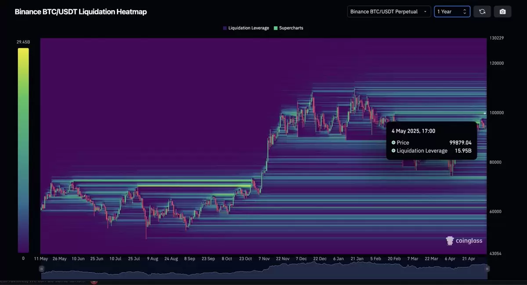
Task: Click the 22 Nov date axis label
Action: 283,259
